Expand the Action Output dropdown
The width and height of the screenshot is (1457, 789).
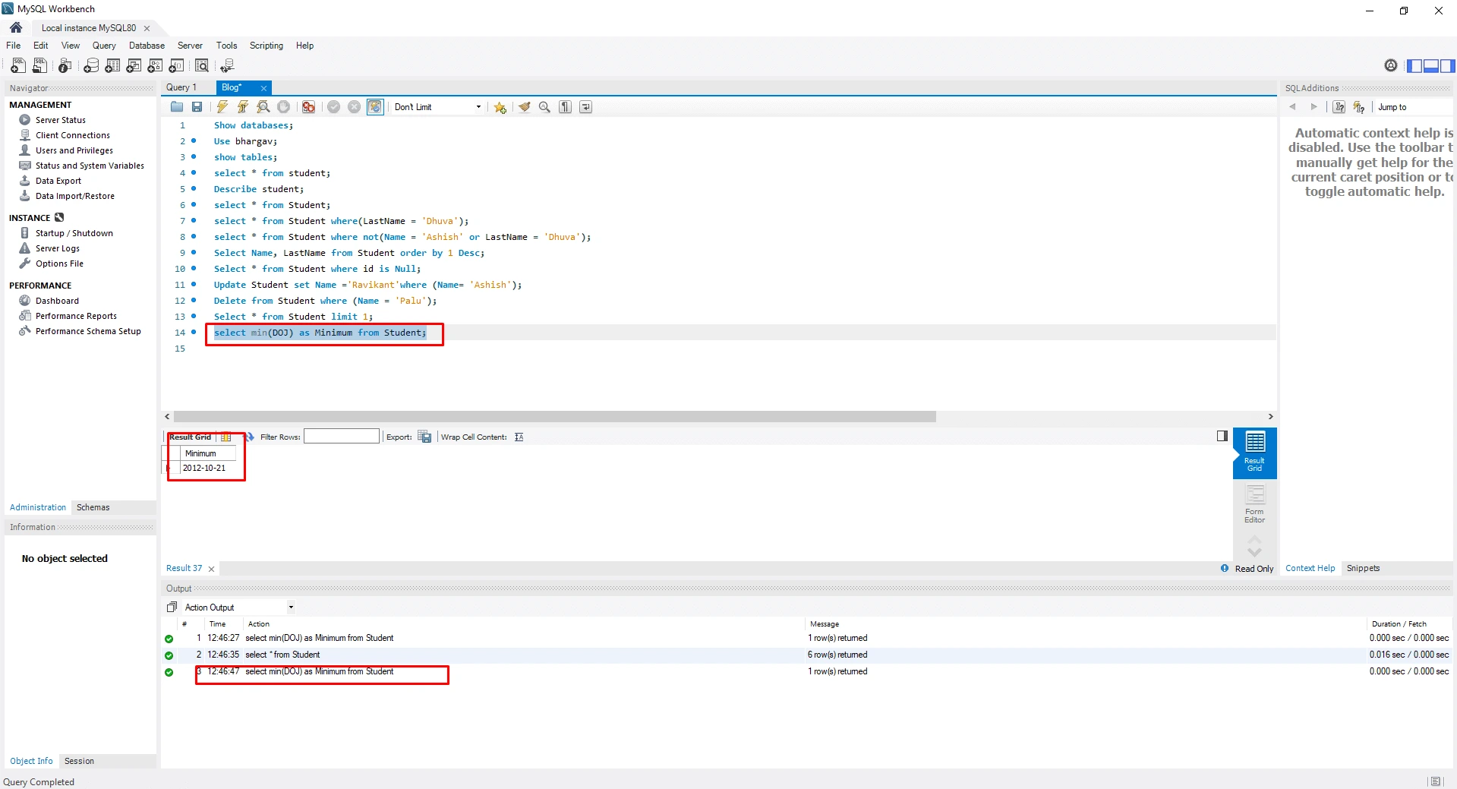[291, 608]
